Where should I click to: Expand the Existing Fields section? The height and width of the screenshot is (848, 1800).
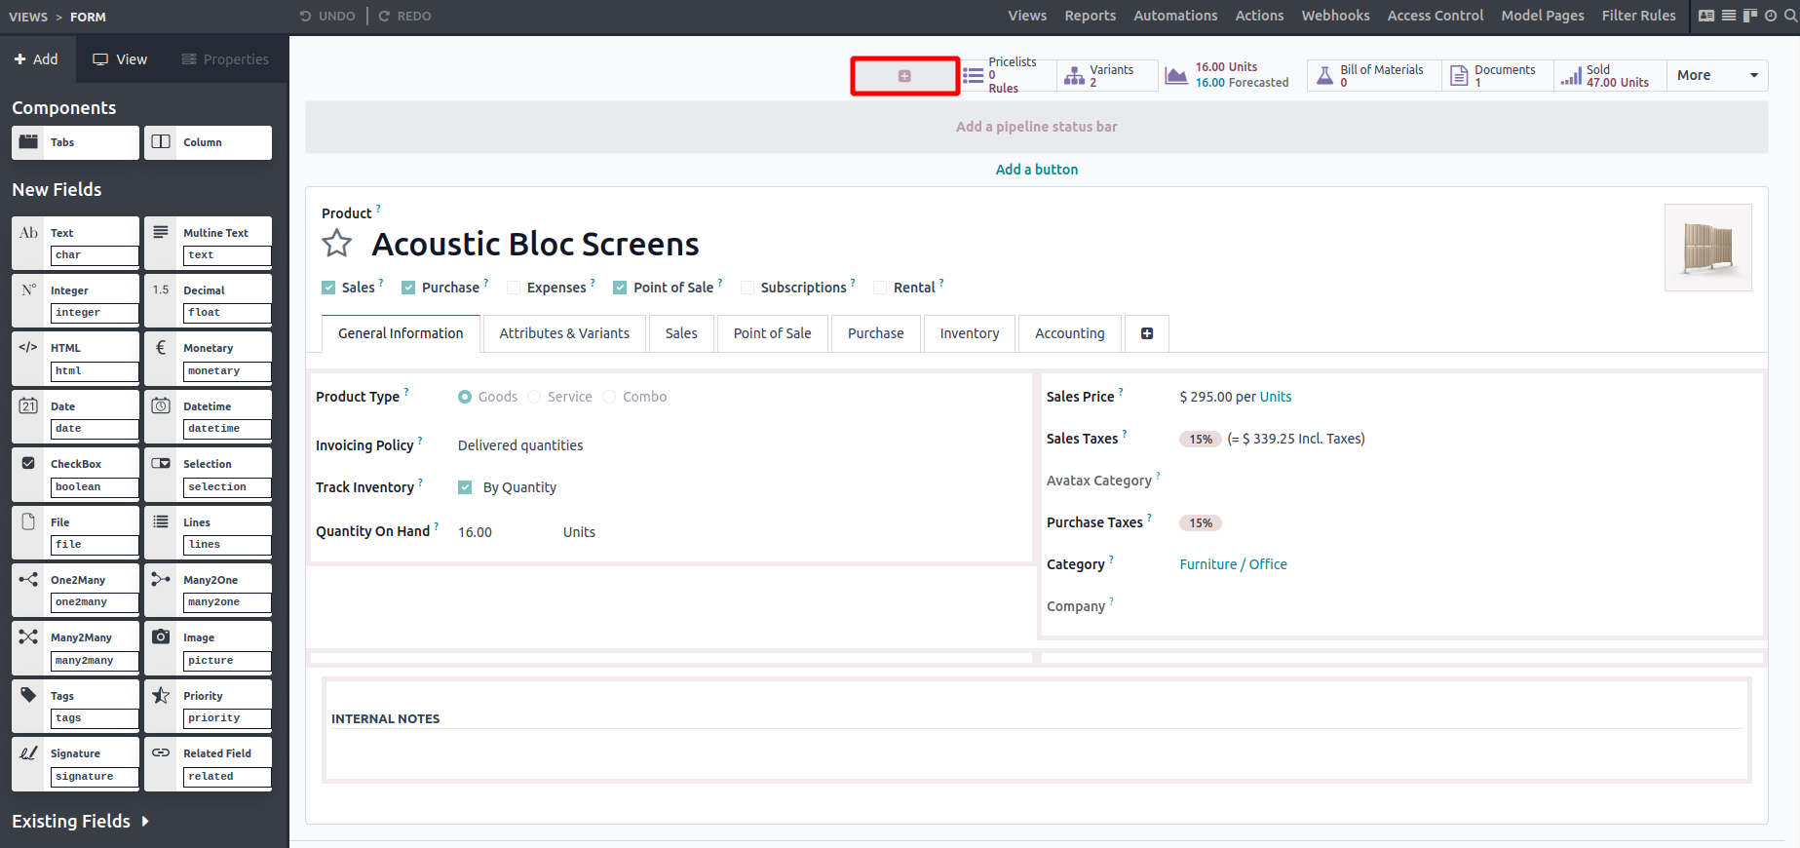point(80,822)
